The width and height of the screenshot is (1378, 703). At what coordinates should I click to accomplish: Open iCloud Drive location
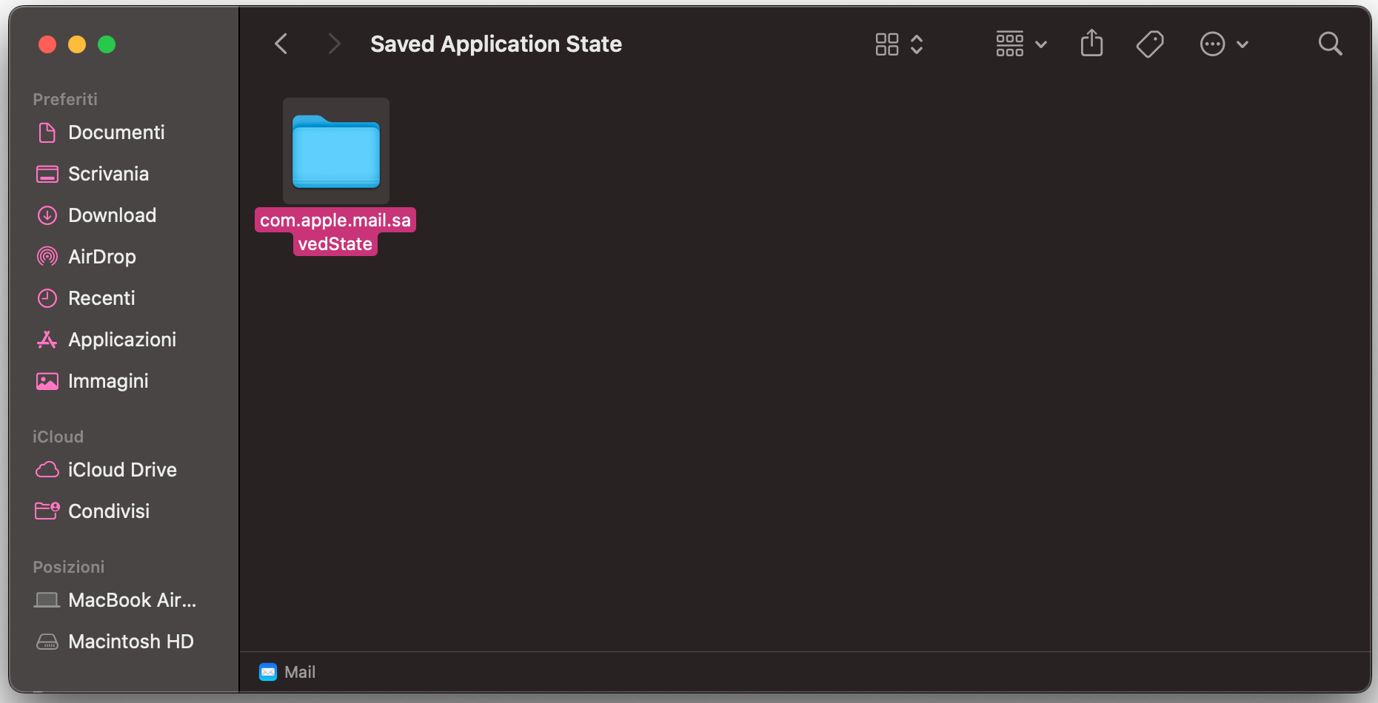coord(122,470)
